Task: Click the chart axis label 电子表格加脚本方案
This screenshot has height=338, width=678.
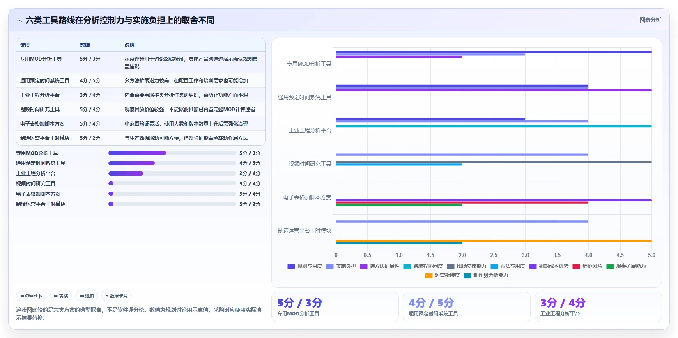Action: (307, 198)
